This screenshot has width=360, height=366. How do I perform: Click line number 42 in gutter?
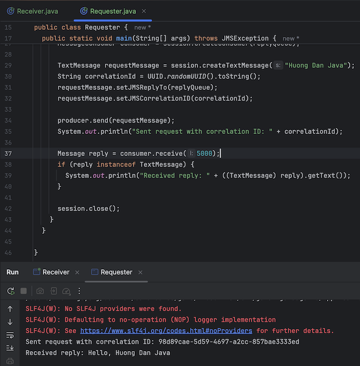(8, 208)
